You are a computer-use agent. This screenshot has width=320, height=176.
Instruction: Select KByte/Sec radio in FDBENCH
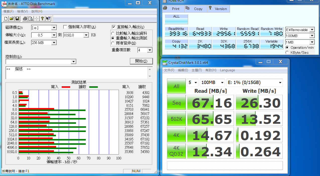click(287, 52)
